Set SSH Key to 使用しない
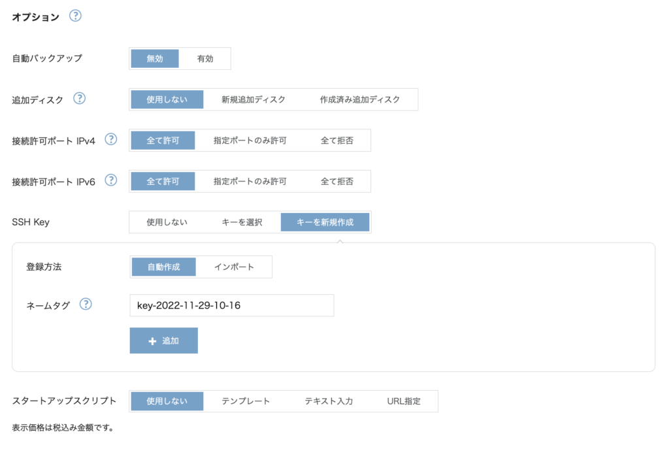This screenshot has width=669, height=466. pos(167,222)
